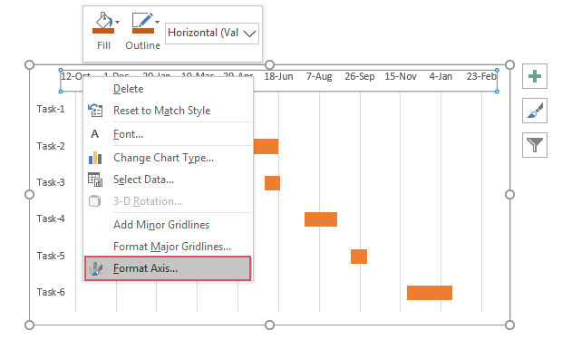Click chart top-center resize handle

269,65
